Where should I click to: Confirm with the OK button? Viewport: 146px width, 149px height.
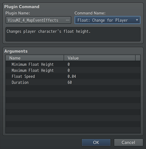(x=96, y=142)
